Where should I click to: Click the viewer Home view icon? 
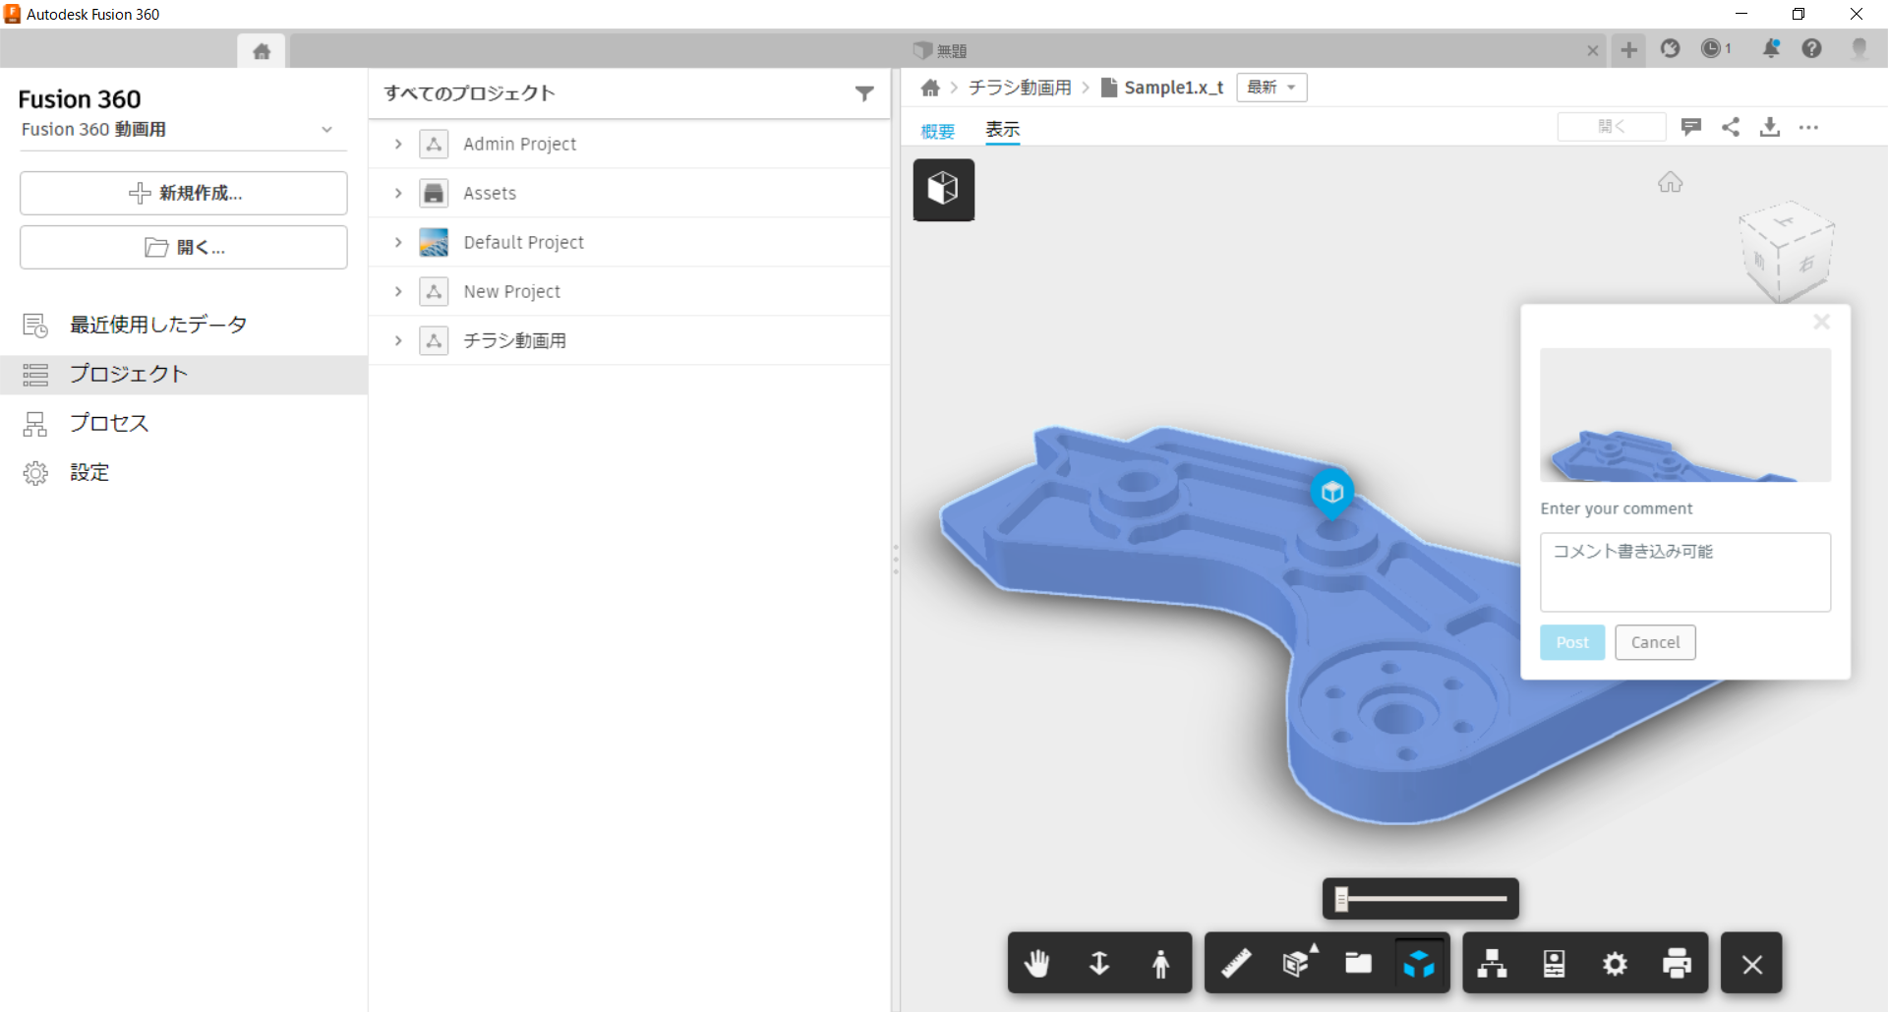pyautogui.click(x=1670, y=182)
